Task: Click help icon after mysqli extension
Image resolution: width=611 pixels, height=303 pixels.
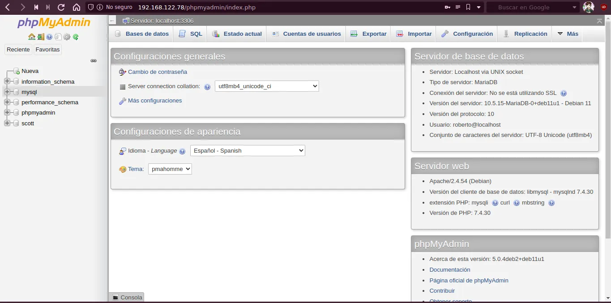Action: (495, 203)
